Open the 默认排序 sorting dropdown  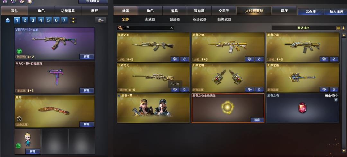click(x=304, y=28)
